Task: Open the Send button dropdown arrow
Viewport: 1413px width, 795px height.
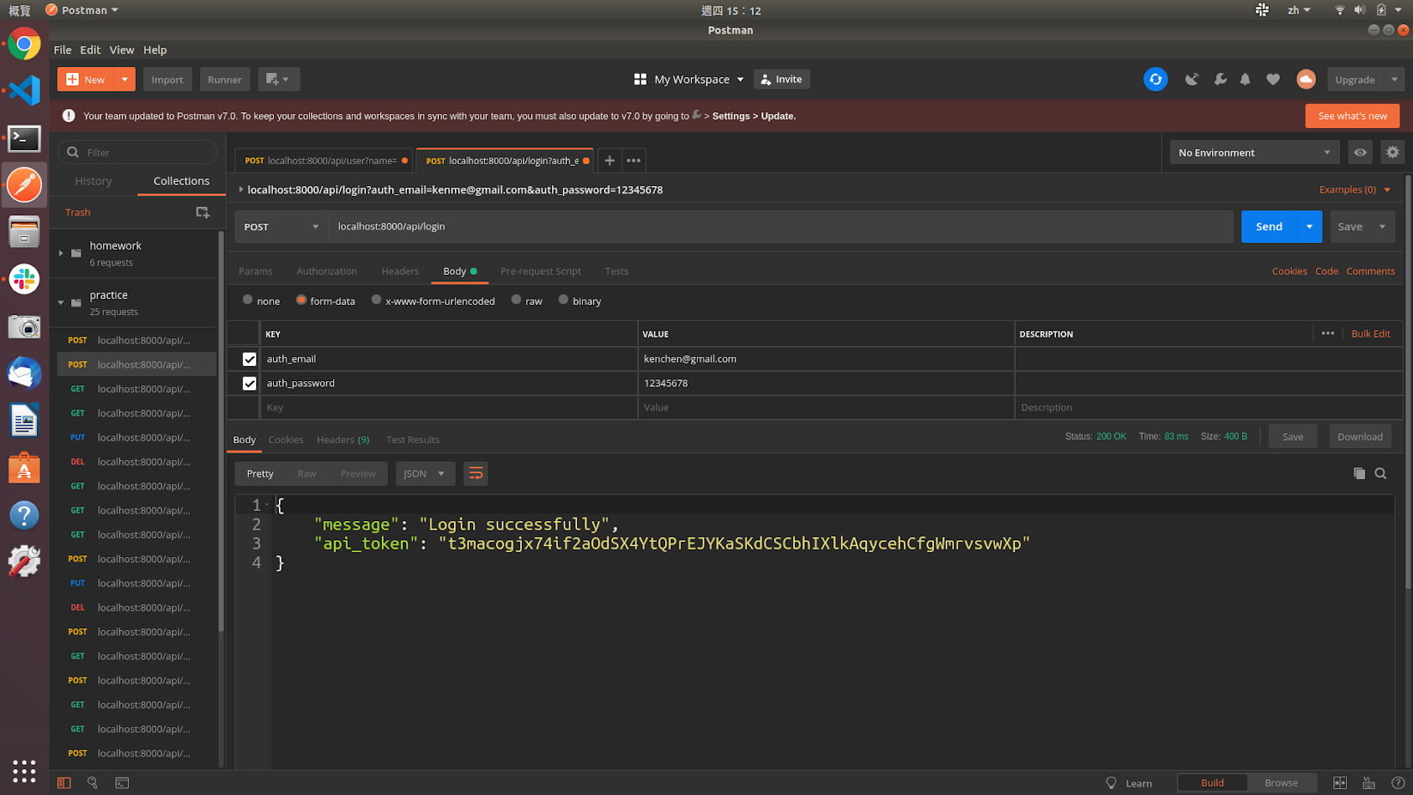Action: 1309,226
